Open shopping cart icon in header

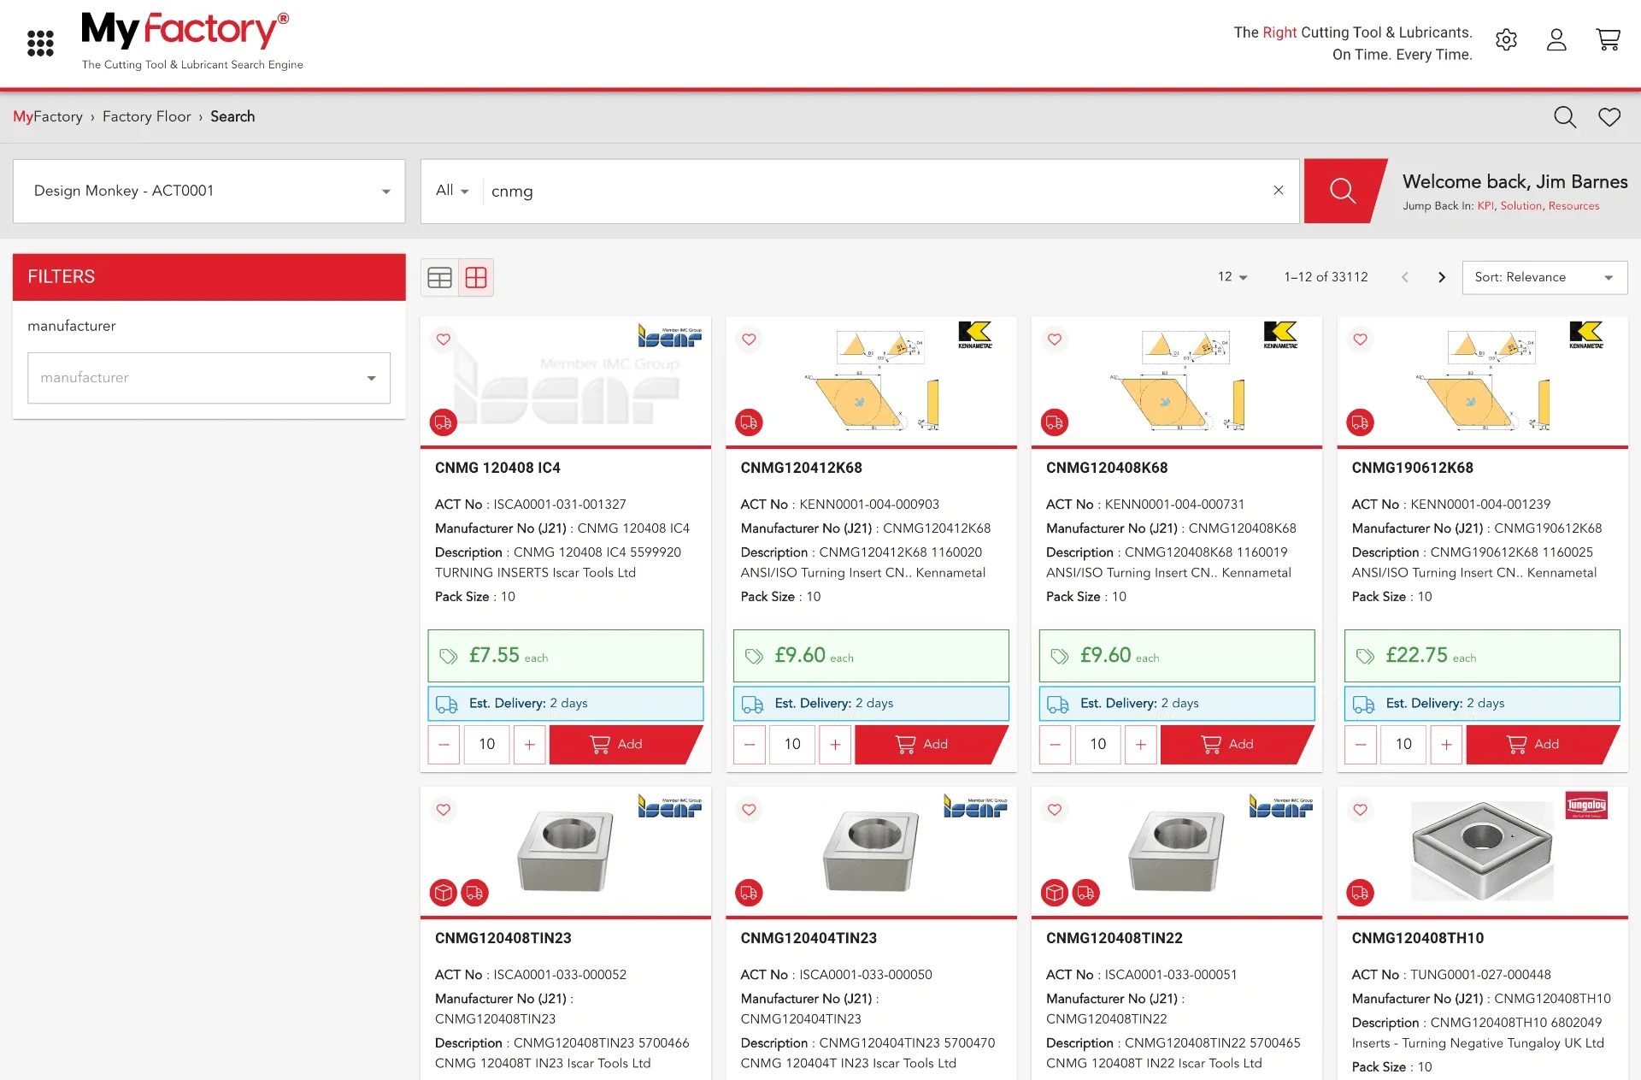click(x=1608, y=39)
